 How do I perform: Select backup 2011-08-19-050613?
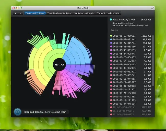(131, 36)
